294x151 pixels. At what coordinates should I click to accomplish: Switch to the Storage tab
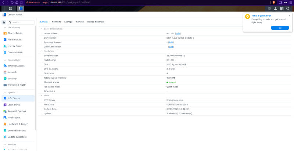tap(68, 22)
